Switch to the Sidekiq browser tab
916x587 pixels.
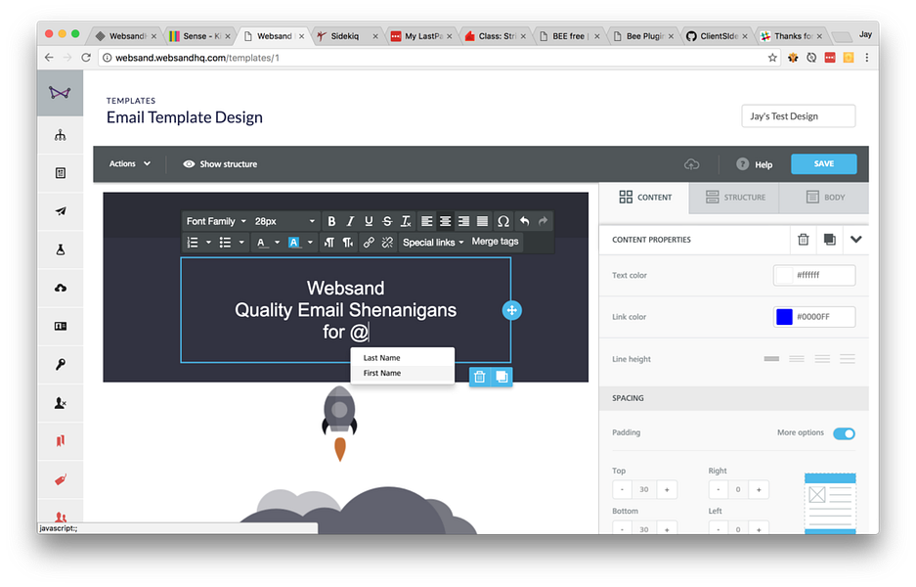(x=346, y=36)
